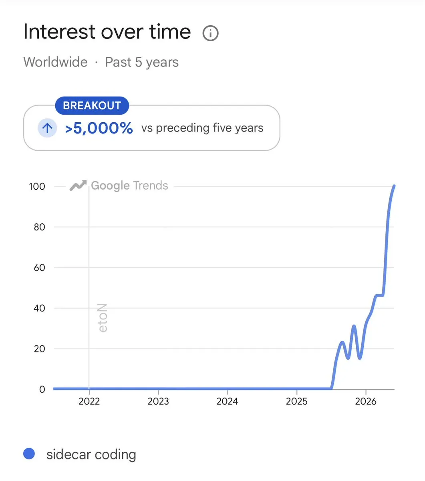Click the vs preceding five years text

point(202,128)
